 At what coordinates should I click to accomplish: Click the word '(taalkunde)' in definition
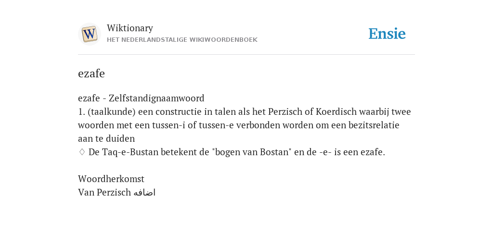112,111
